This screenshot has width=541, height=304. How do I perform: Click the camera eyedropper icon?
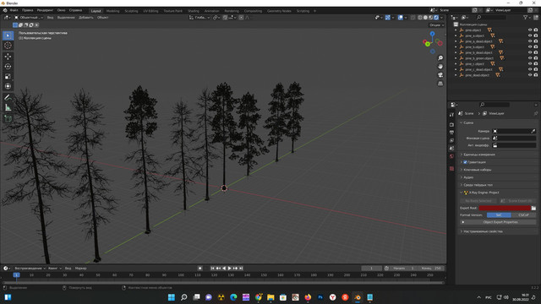[533, 132]
